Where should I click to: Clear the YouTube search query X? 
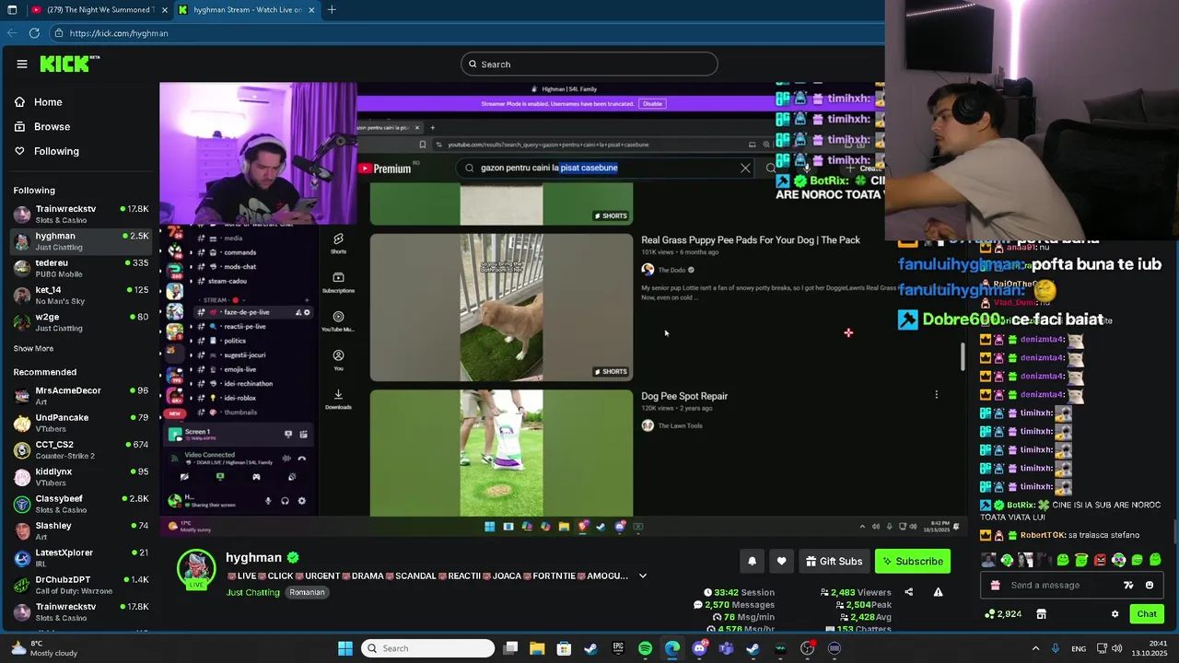coord(745,168)
